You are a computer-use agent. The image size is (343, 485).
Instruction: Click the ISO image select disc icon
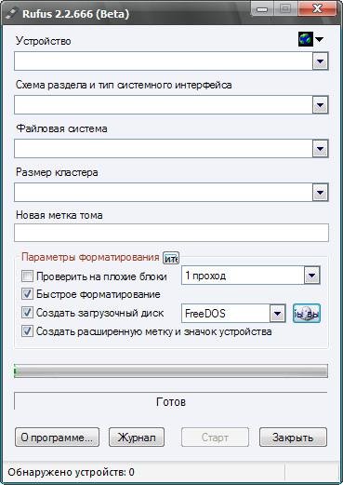click(307, 313)
